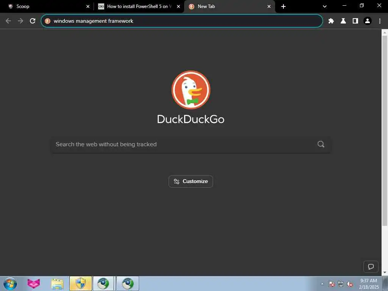Click the DuckDuckGo icon in address bar
The height and width of the screenshot is (291, 388).
[x=47, y=21]
